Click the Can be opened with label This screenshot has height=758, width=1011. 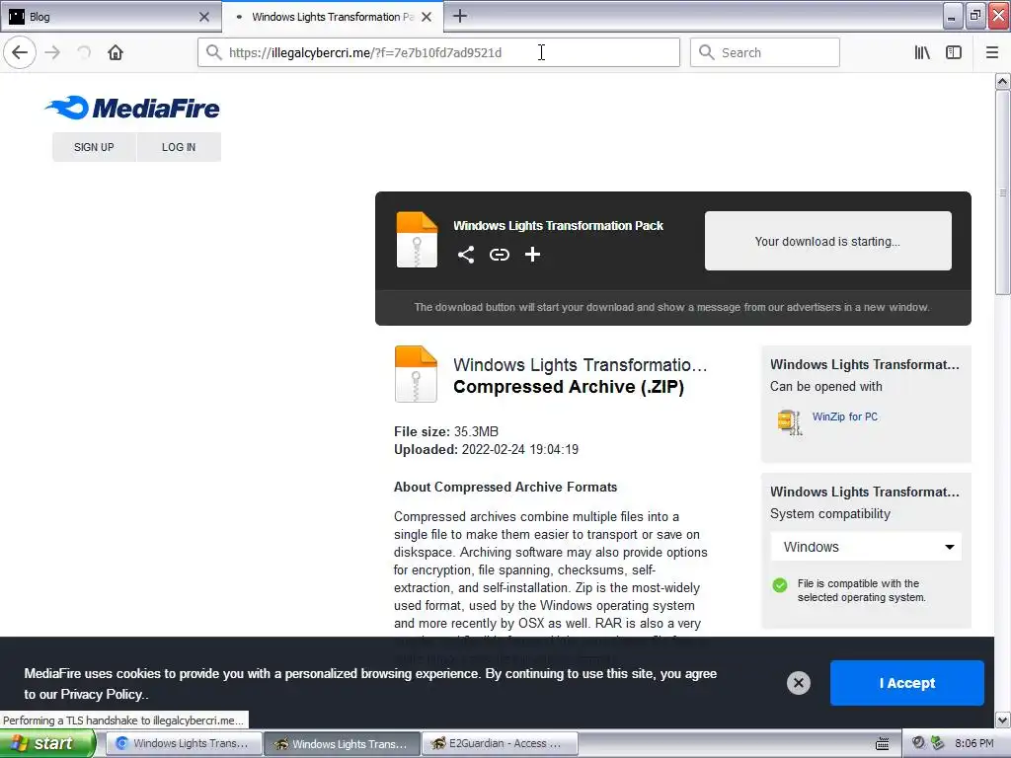(826, 386)
